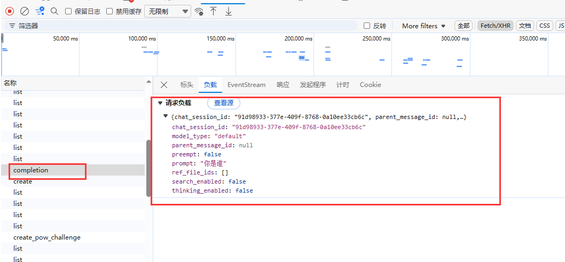Click the search_enabled false value
Screen dimensions: 565x262
tap(237, 182)
